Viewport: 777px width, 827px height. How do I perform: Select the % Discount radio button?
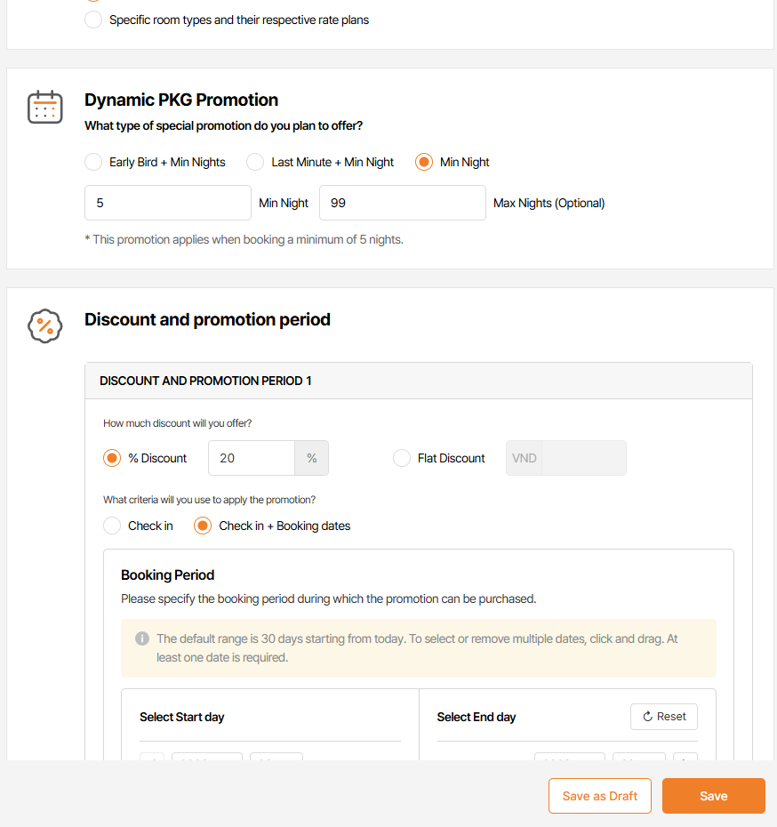point(112,458)
